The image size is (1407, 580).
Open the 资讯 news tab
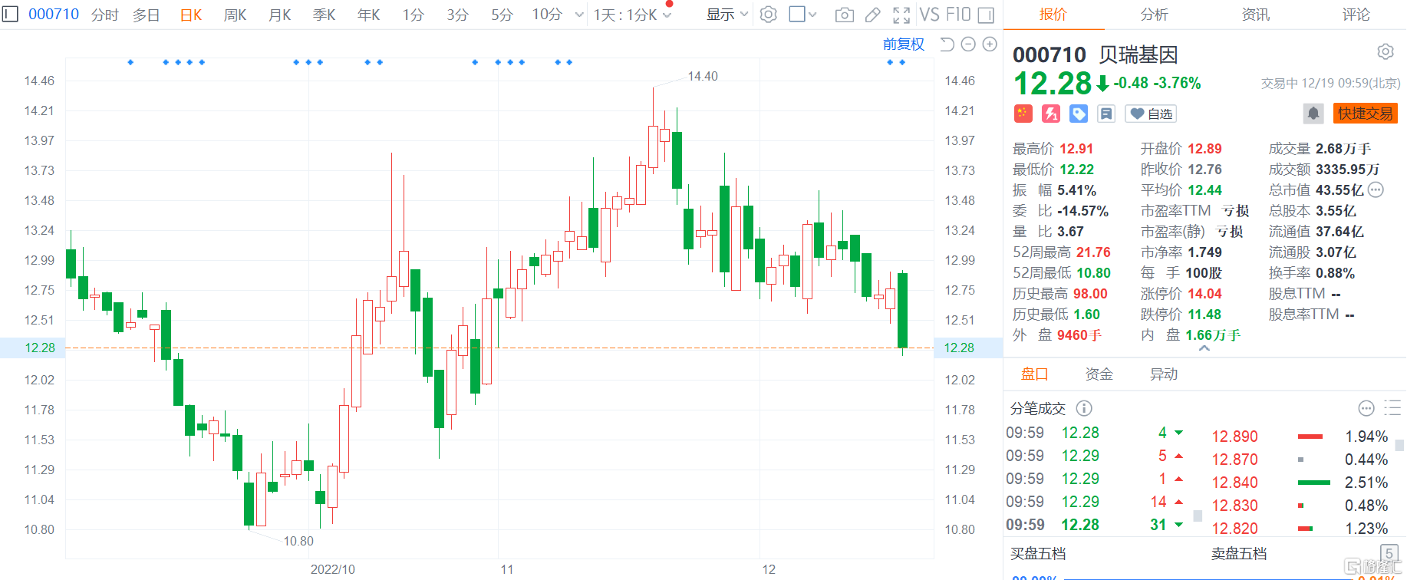point(1256,15)
